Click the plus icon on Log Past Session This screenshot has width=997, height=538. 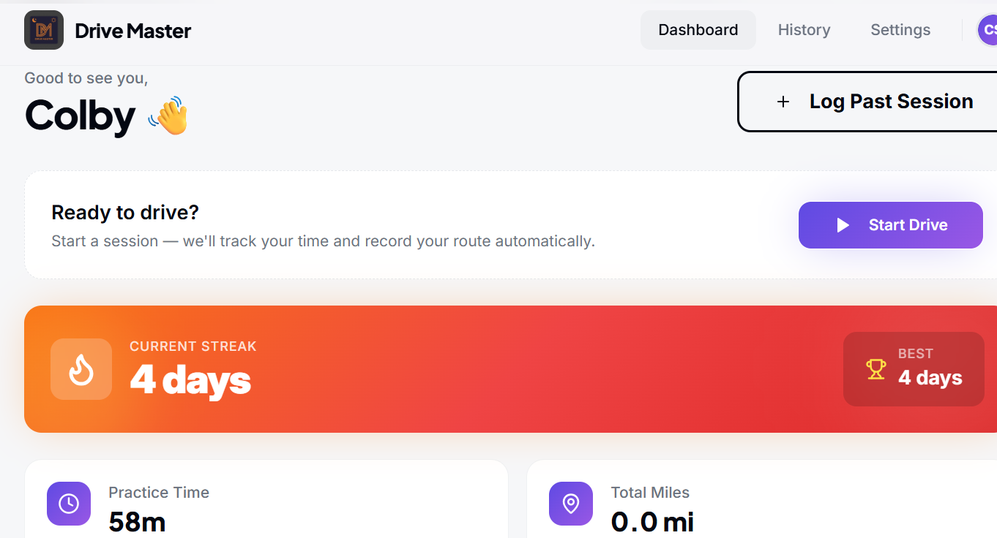coord(783,101)
